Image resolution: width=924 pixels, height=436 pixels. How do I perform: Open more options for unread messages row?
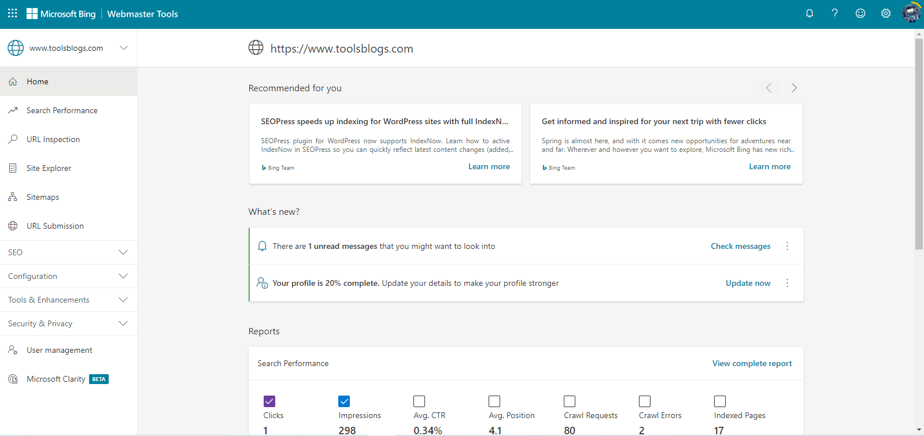[787, 246]
